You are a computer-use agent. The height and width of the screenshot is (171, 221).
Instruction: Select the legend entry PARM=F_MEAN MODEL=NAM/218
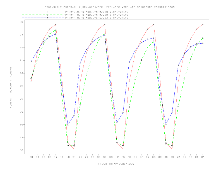point(97,15)
